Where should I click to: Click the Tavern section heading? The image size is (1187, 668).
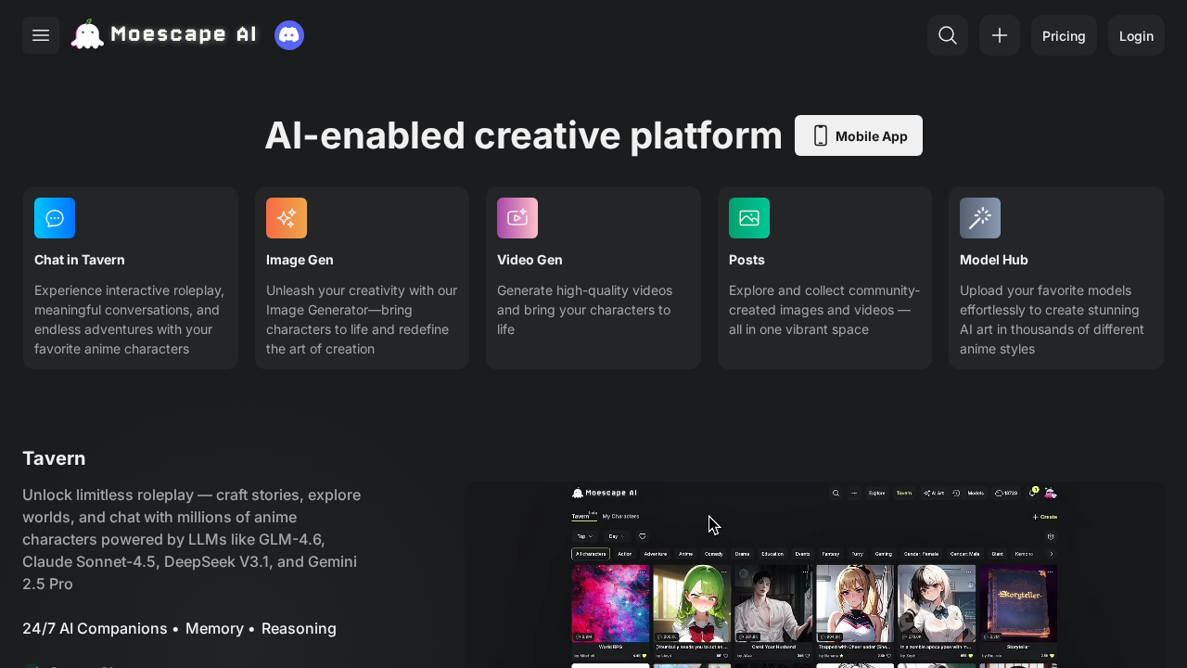click(x=54, y=458)
